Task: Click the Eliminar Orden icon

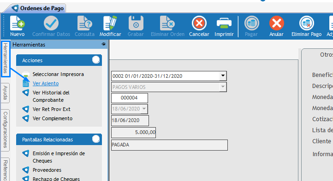Action: pyautogui.click(x=167, y=23)
